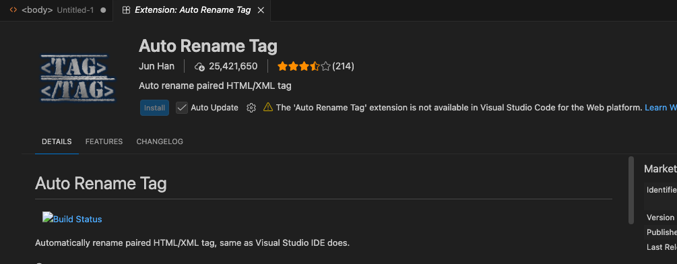Screen dimensions: 677x264
Task: Switch to the CHANGELOG tab
Action: (x=160, y=141)
